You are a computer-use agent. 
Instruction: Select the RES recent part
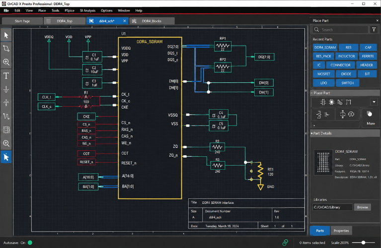(348, 47)
